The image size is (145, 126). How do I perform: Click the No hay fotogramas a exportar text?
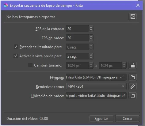[x=31, y=17]
